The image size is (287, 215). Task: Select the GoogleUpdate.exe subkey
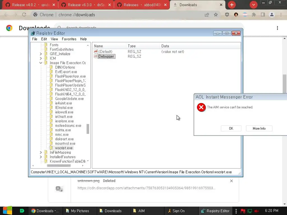70,99
